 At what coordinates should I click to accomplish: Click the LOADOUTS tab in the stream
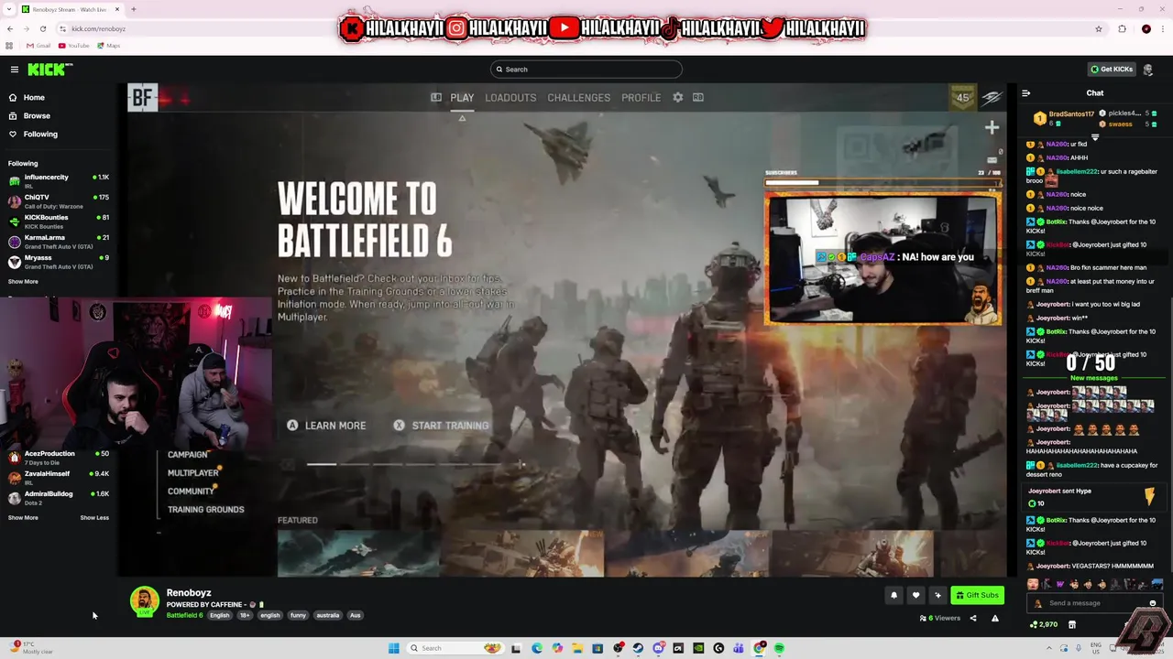click(x=510, y=98)
